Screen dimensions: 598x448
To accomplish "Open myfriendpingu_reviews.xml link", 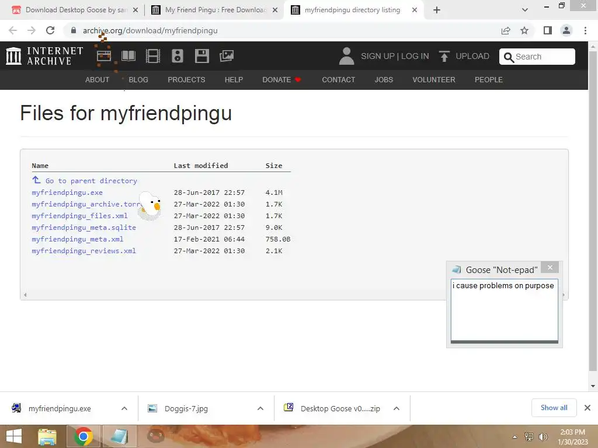I will (84, 251).
